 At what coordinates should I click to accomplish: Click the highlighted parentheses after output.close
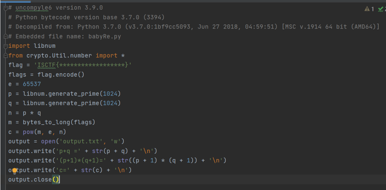click(x=56, y=180)
